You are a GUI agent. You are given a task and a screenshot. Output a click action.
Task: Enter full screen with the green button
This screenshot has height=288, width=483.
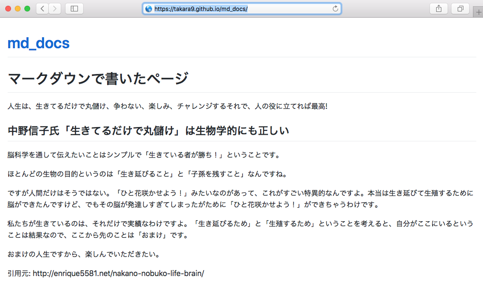coord(27,8)
